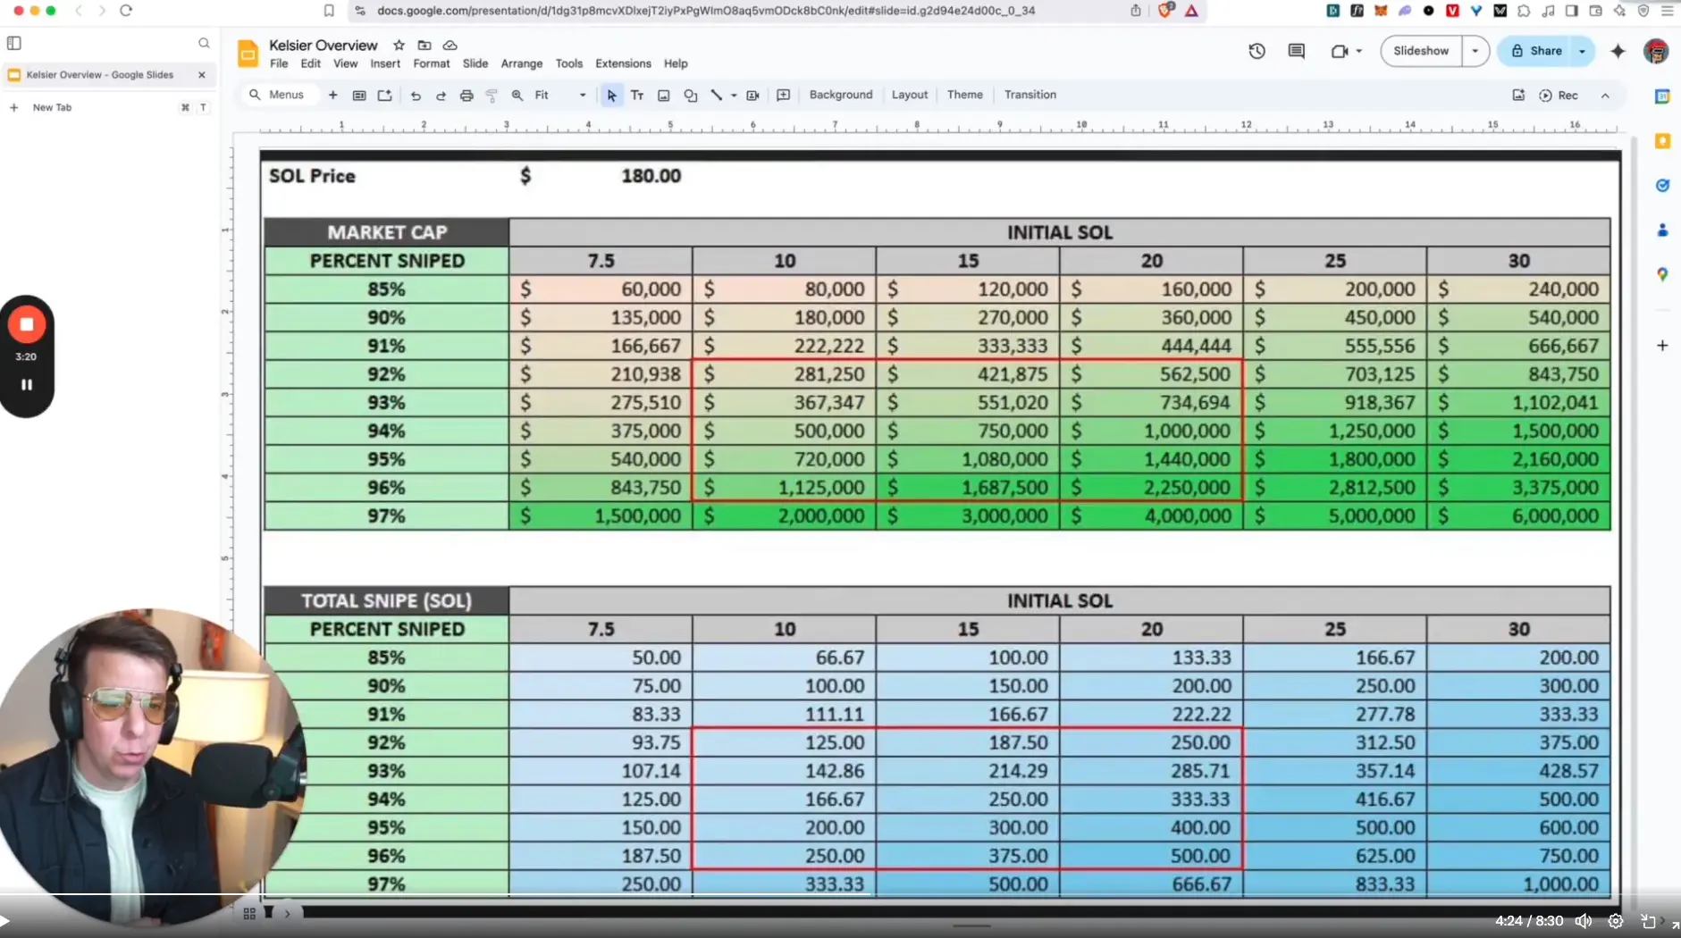Image resolution: width=1681 pixels, height=938 pixels.
Task: Open the comments panel icon
Action: point(1296,51)
